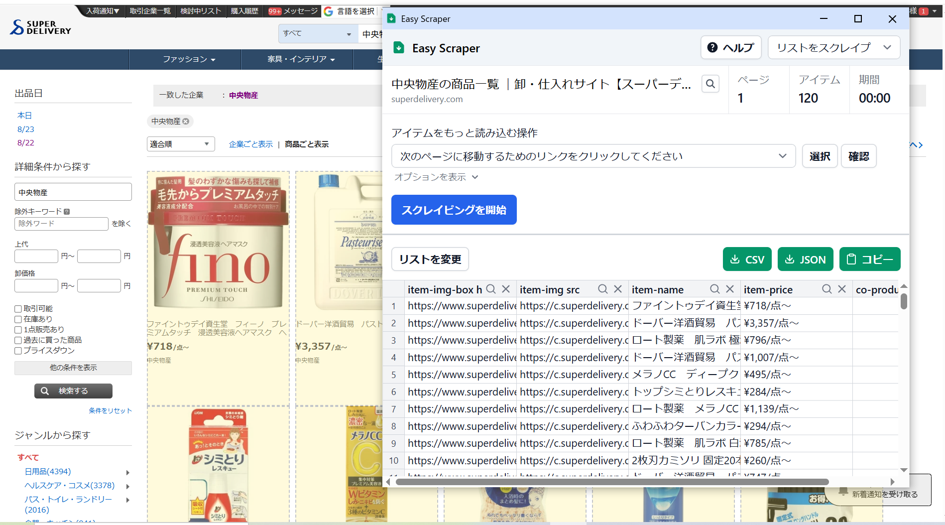This screenshot has width=945, height=525.
Task: Check the プライスダウン checkbox
Action: tap(18, 351)
